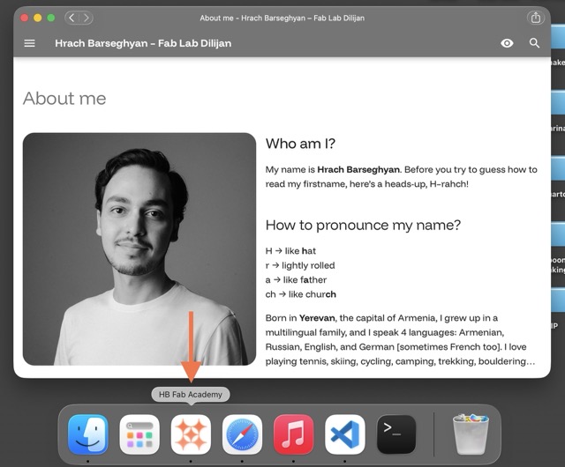
Task: Click the portrait photo of Hrach
Action: coord(139,249)
